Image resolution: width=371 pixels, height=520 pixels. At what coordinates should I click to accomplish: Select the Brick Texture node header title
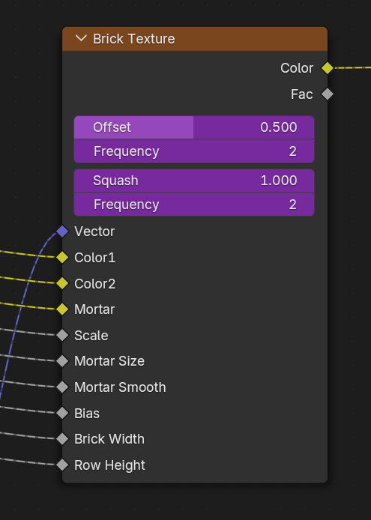(133, 39)
